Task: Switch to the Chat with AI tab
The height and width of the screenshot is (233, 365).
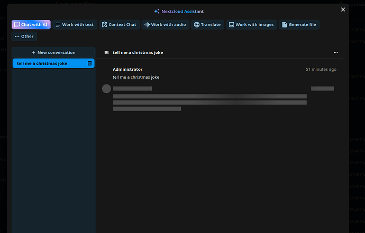Action: (x=31, y=24)
